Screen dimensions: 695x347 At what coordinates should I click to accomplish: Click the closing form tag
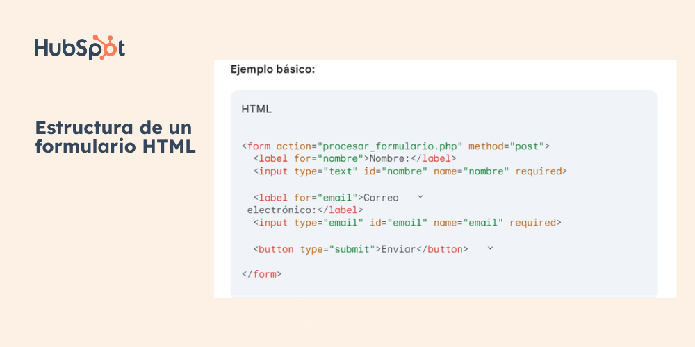(261, 274)
